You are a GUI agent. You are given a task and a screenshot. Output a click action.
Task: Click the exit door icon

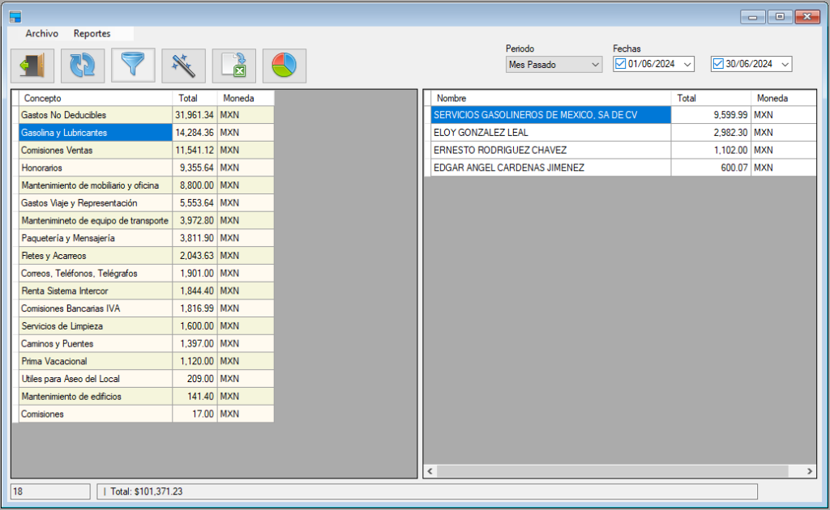pos(32,66)
